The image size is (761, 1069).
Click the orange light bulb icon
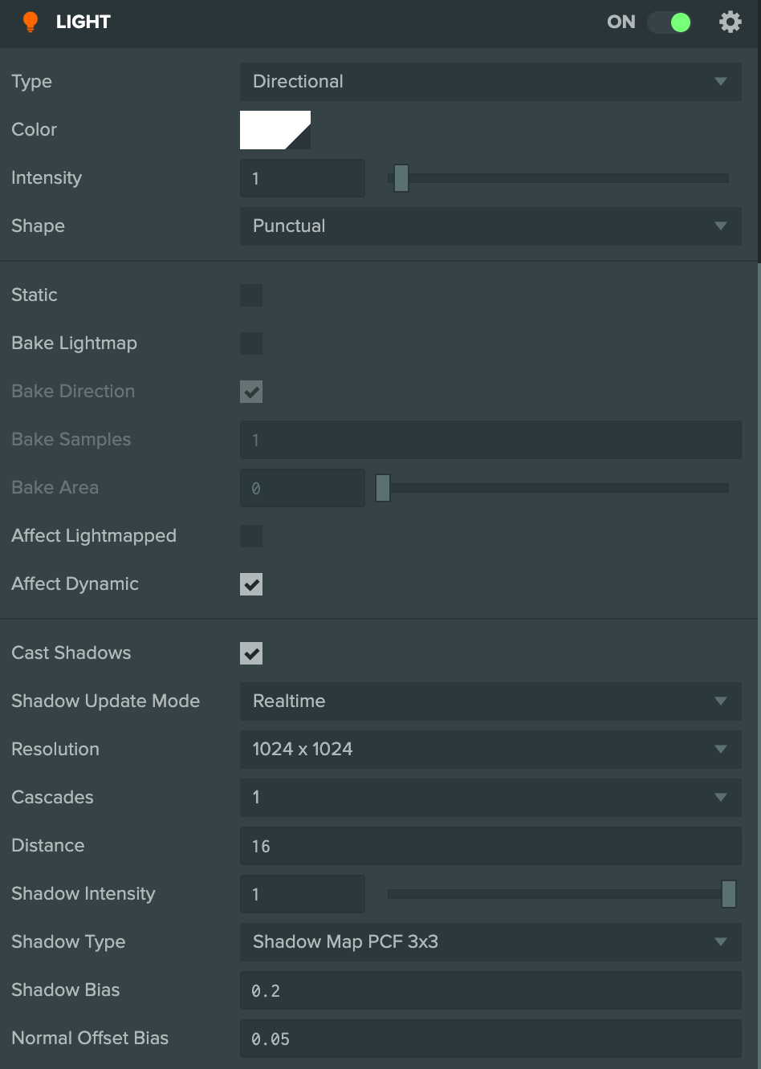31,22
